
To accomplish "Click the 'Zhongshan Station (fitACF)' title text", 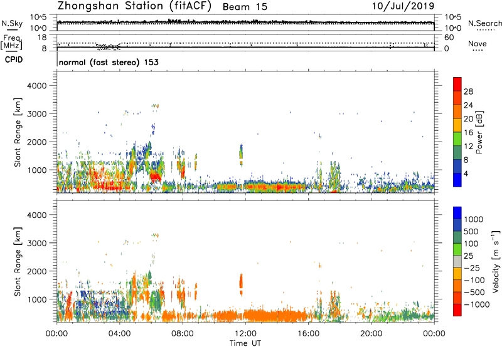I will point(134,6).
